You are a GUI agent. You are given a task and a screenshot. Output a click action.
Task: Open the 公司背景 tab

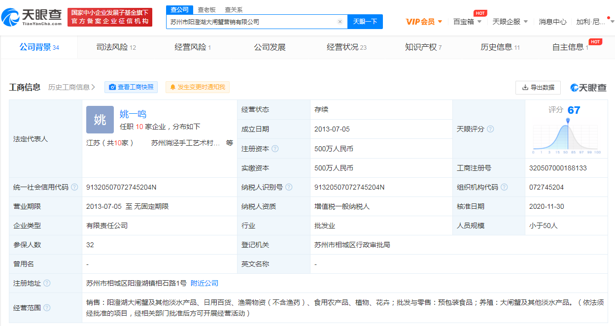[39, 47]
